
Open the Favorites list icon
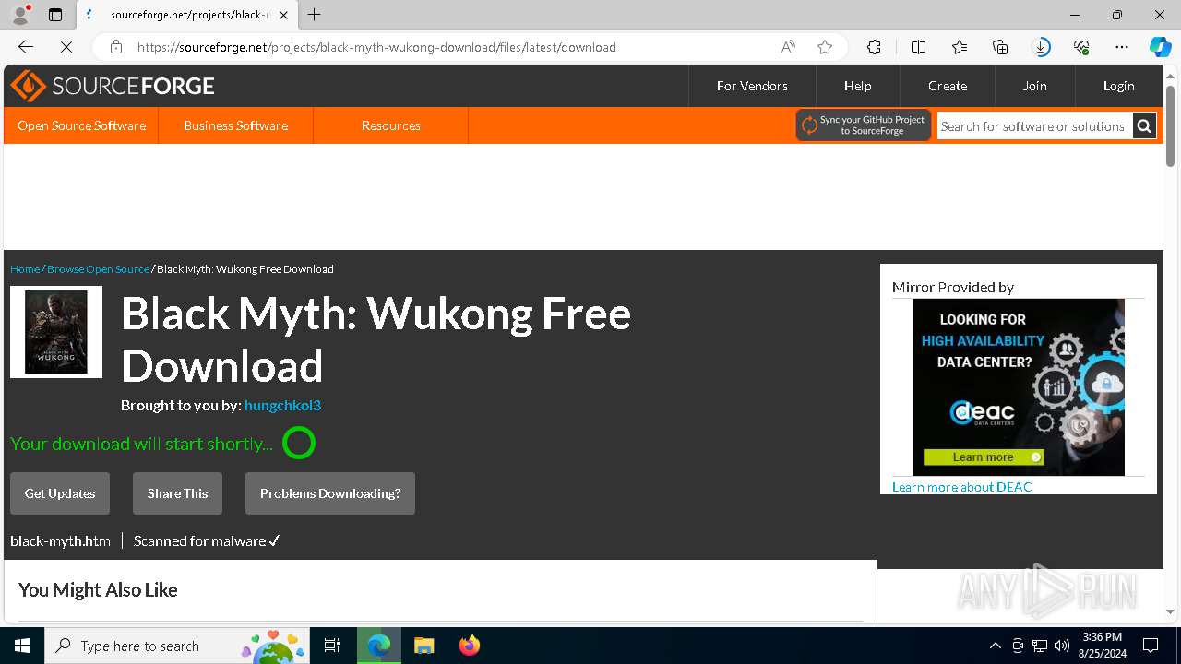click(960, 47)
